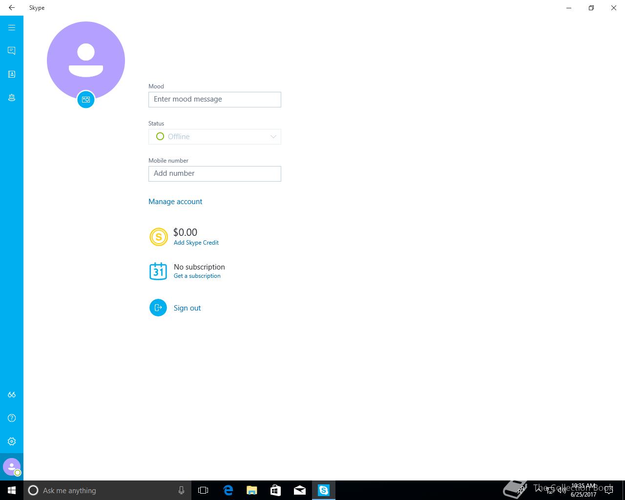The image size is (625, 500).
Task: Close the Skype window
Action: (x=614, y=8)
